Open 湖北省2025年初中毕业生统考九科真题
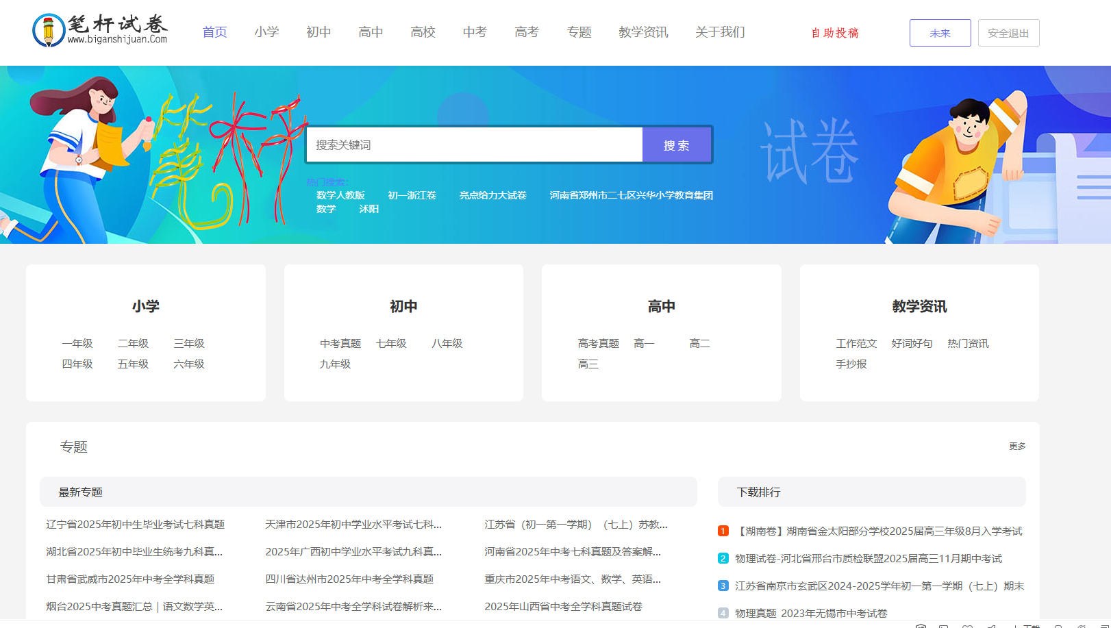The width and height of the screenshot is (1111, 628). pos(134,551)
